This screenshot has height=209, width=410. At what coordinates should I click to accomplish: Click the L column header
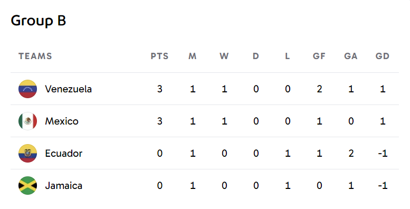[288, 56]
